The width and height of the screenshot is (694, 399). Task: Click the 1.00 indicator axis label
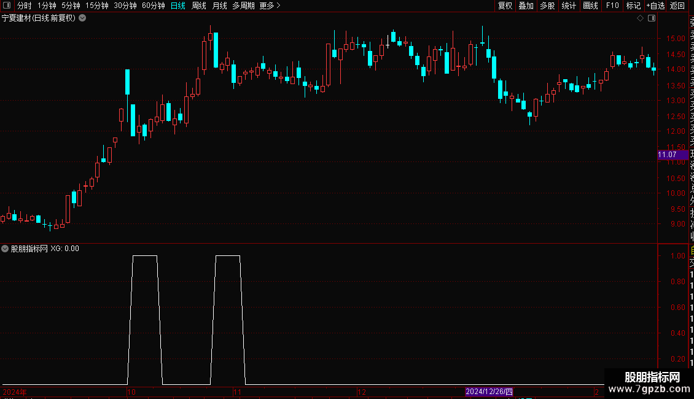click(677, 256)
